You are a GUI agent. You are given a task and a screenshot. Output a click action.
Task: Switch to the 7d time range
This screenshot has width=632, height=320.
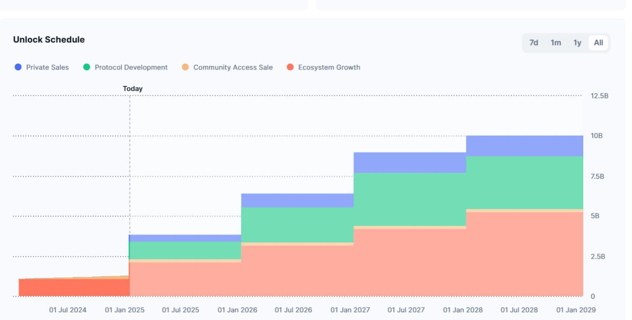tap(534, 43)
